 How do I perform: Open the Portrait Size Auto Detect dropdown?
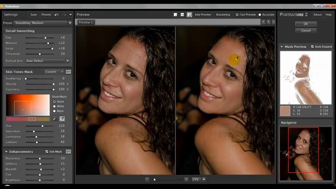click(x=48, y=61)
